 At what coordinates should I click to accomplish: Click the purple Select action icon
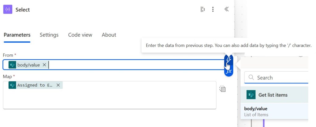(x=8, y=10)
